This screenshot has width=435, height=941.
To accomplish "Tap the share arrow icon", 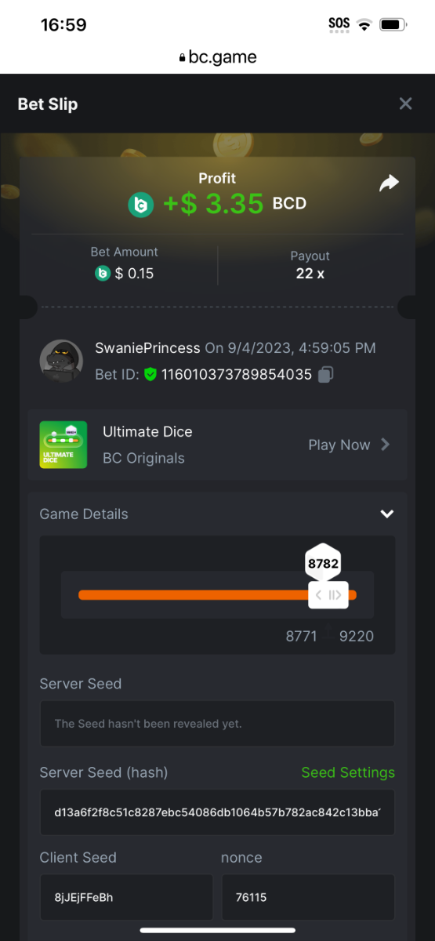I will 389,183.
